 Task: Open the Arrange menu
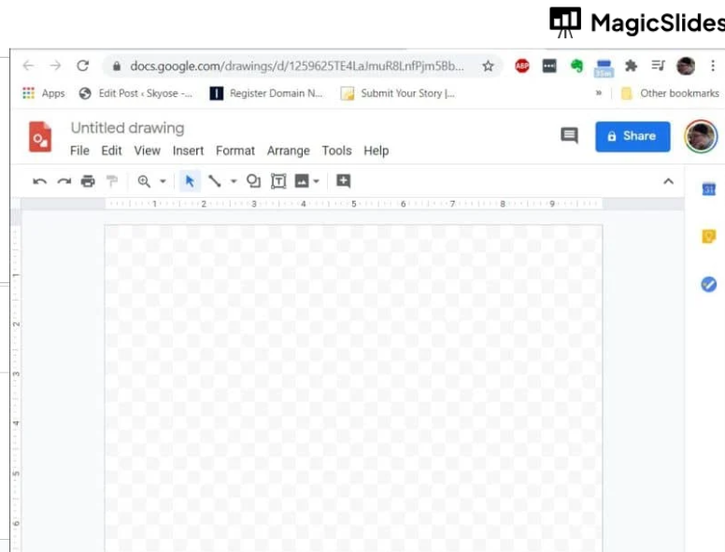[288, 150]
